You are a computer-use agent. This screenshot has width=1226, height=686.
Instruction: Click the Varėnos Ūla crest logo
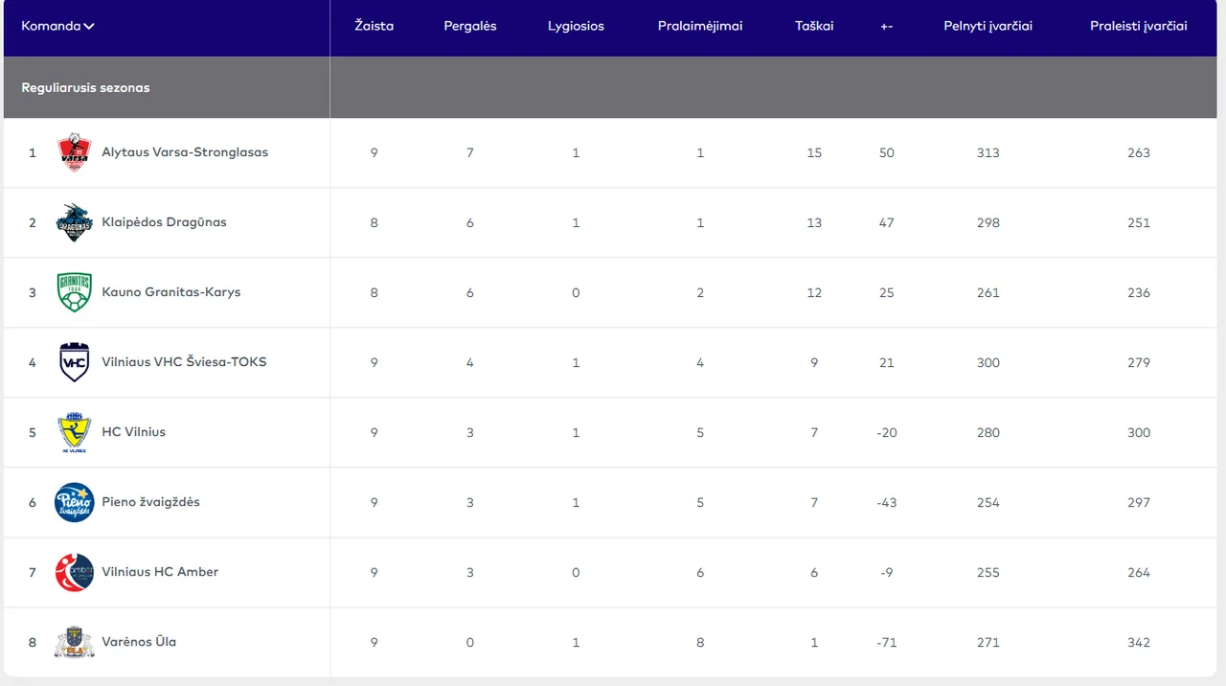[x=74, y=642]
